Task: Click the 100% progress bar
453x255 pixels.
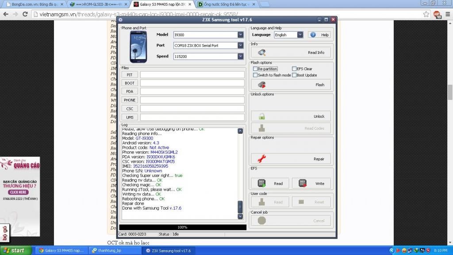Action: pos(183,227)
